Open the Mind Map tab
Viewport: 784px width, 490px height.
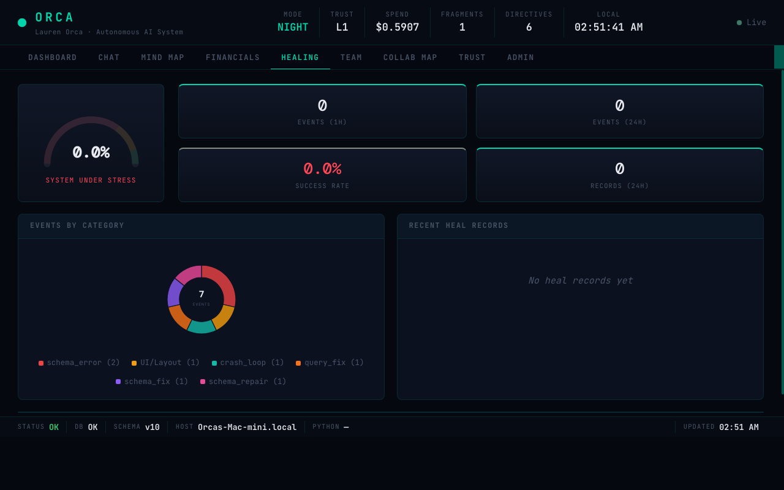coord(163,58)
